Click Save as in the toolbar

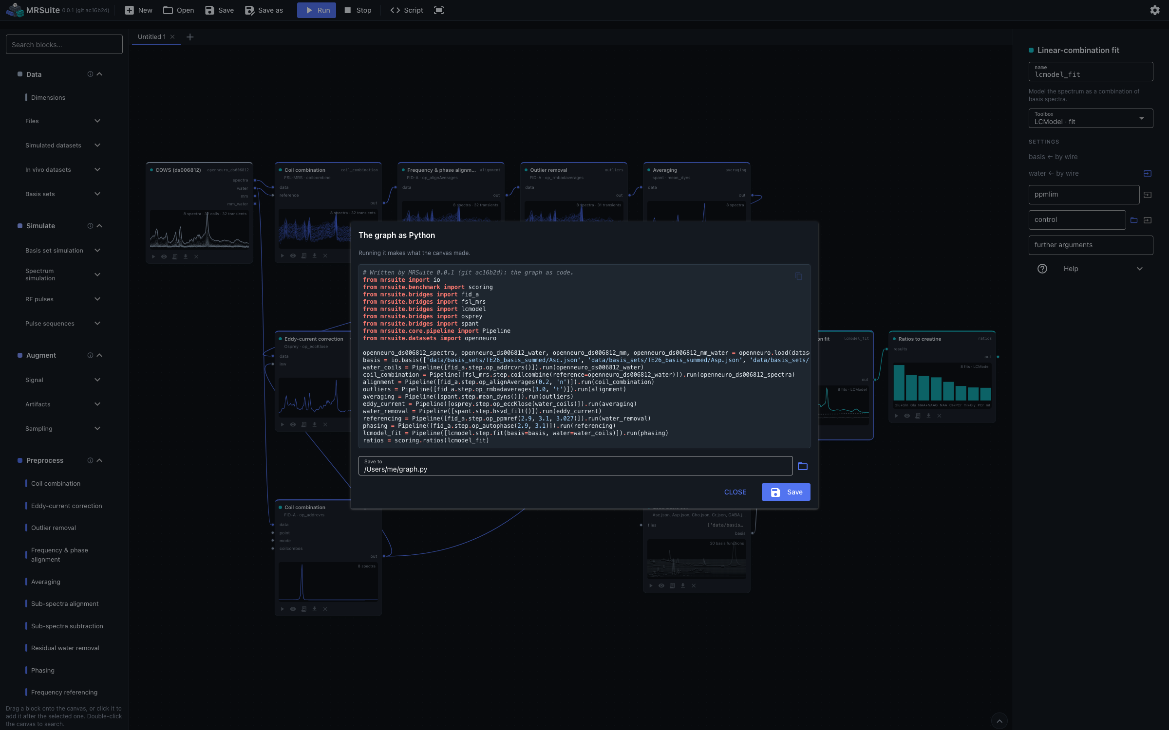click(264, 10)
